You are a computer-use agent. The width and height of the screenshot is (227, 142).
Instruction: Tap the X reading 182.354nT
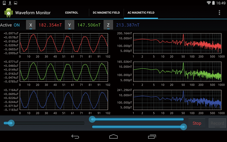tap(50, 25)
